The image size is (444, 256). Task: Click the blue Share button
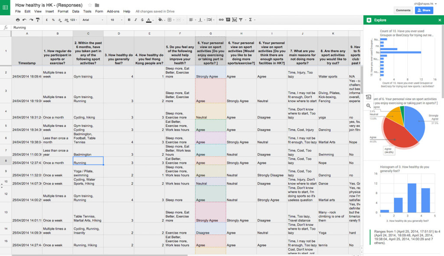(424, 10)
